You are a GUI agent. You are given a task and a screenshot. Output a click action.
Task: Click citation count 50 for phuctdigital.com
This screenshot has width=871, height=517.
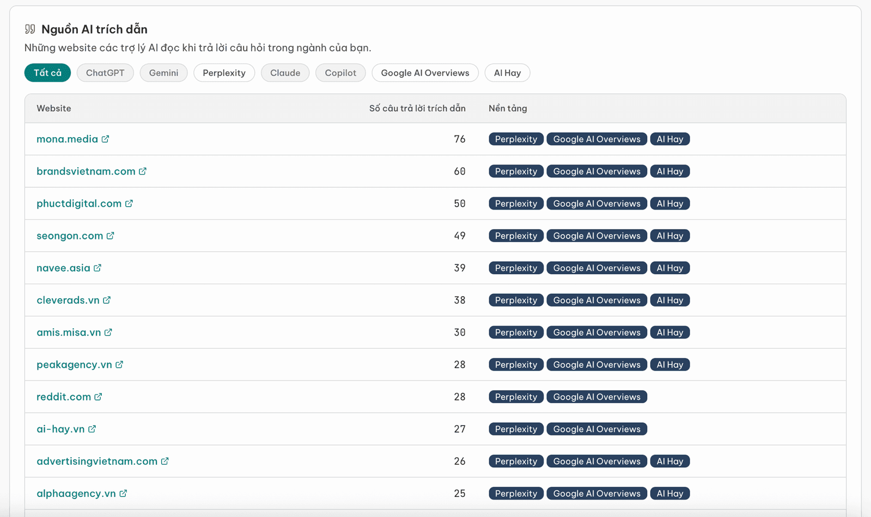point(460,203)
